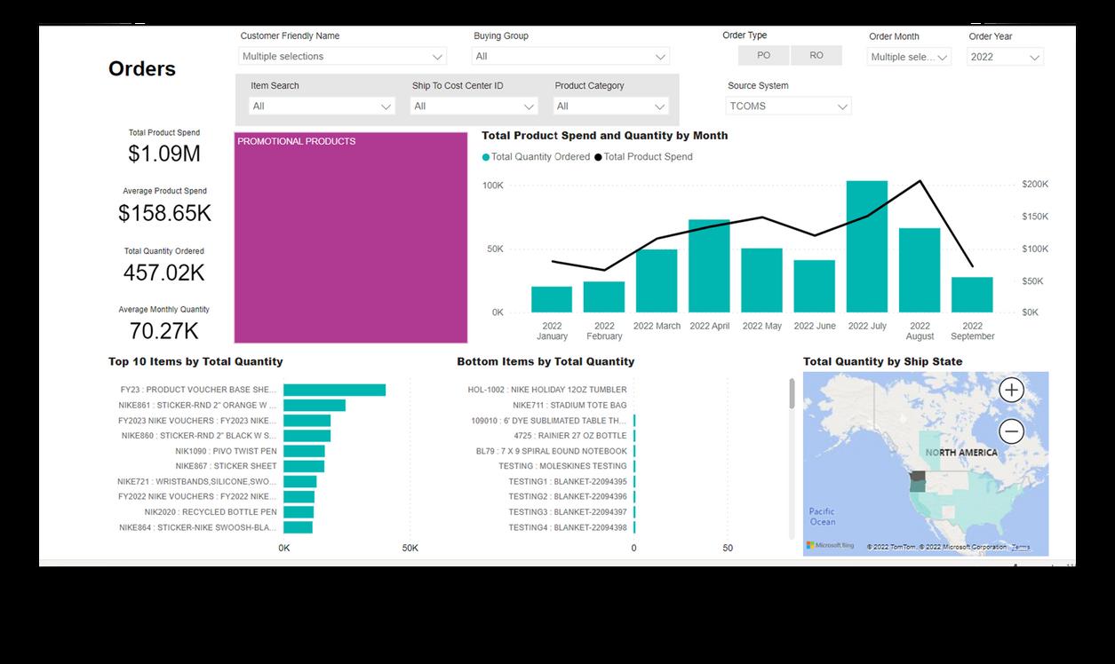Click the Total Product Spend legend entry
Viewport: 1115px width, 664px height.
(x=643, y=157)
